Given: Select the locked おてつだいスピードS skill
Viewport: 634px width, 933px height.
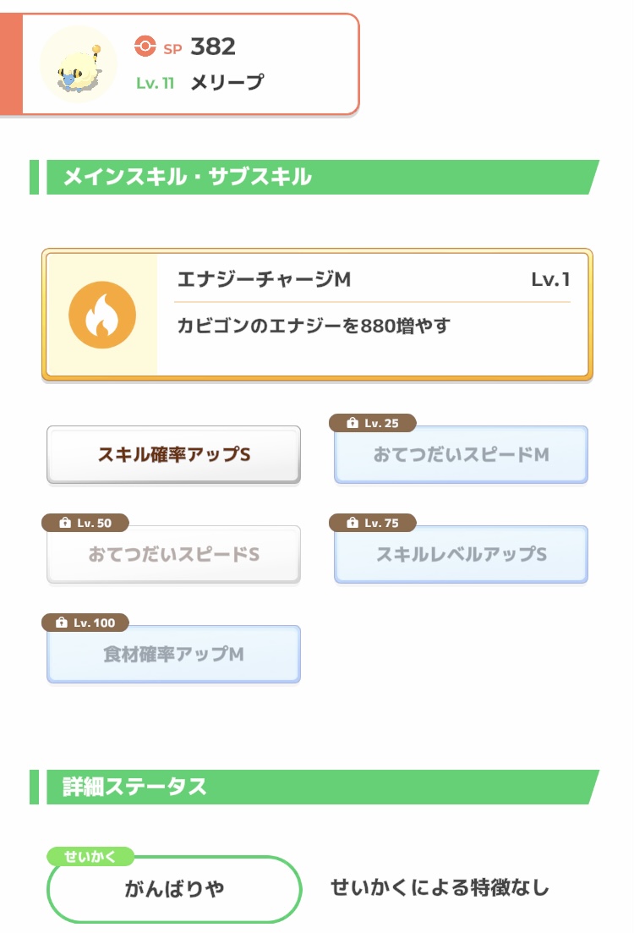Looking at the screenshot, I should click(173, 556).
